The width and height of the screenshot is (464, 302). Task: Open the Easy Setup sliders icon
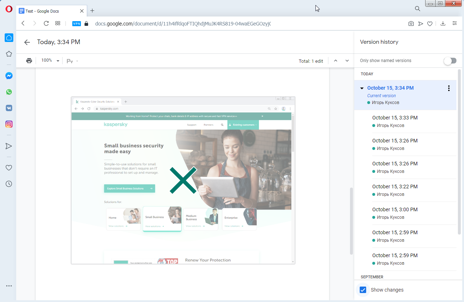[x=455, y=23]
